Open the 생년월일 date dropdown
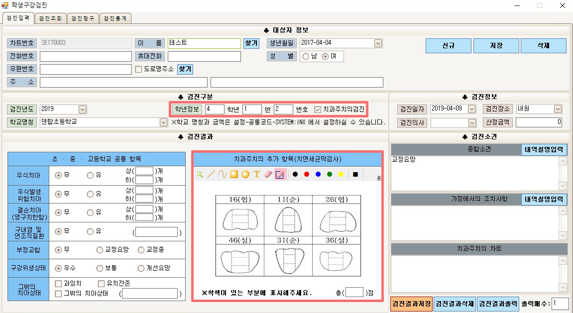 378,43
